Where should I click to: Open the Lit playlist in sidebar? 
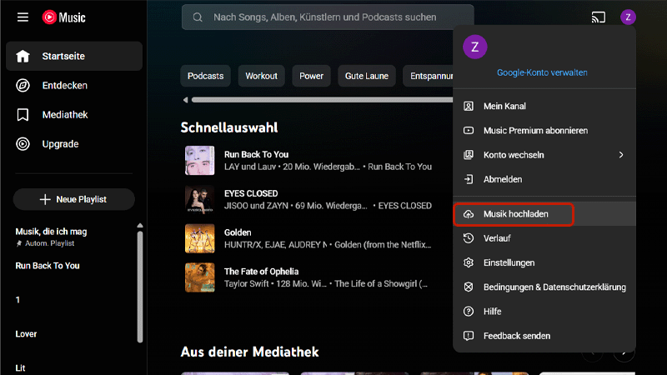click(20, 368)
